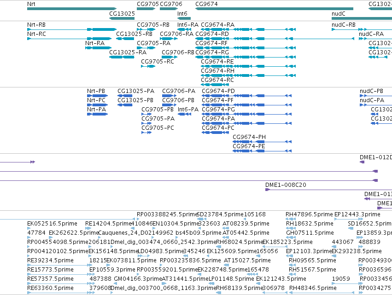Select protein CG9674-PF
This screenshot has width=392, height=295.
tap(247, 105)
